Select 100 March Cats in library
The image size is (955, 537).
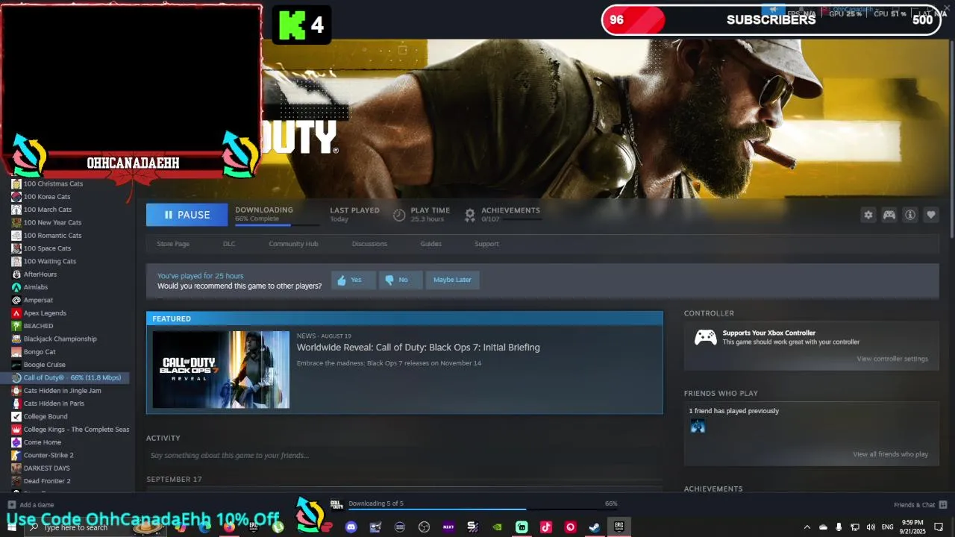(x=48, y=210)
